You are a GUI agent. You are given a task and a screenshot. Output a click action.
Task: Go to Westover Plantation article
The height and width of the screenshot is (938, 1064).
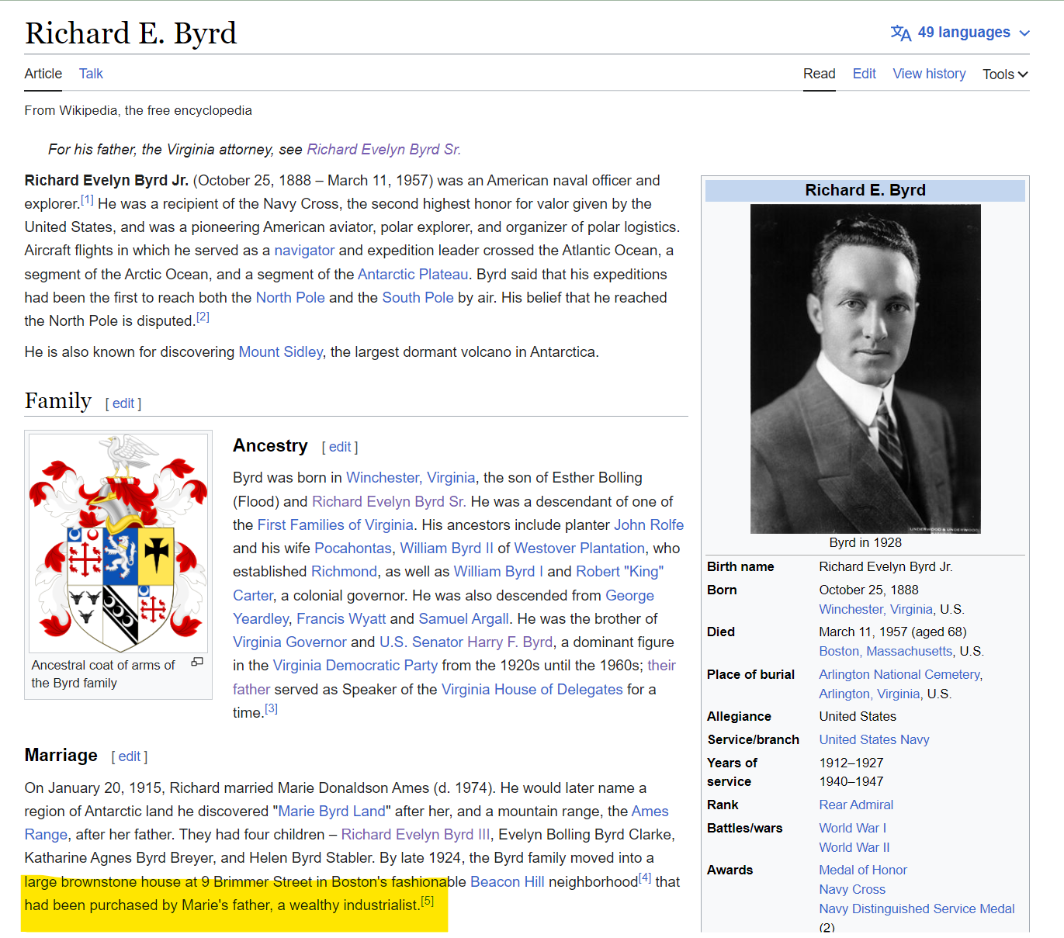coord(579,549)
